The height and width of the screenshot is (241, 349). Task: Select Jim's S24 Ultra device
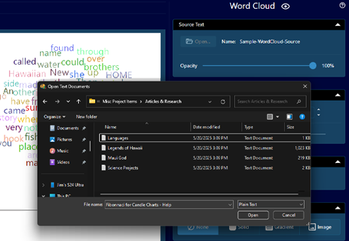point(70,185)
